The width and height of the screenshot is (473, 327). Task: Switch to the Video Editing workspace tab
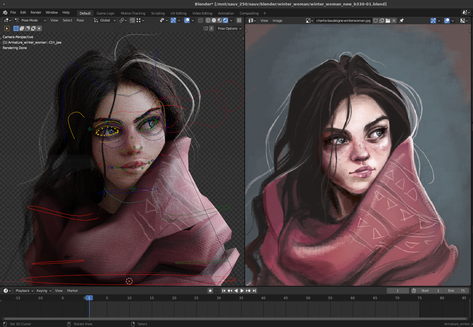202,13
